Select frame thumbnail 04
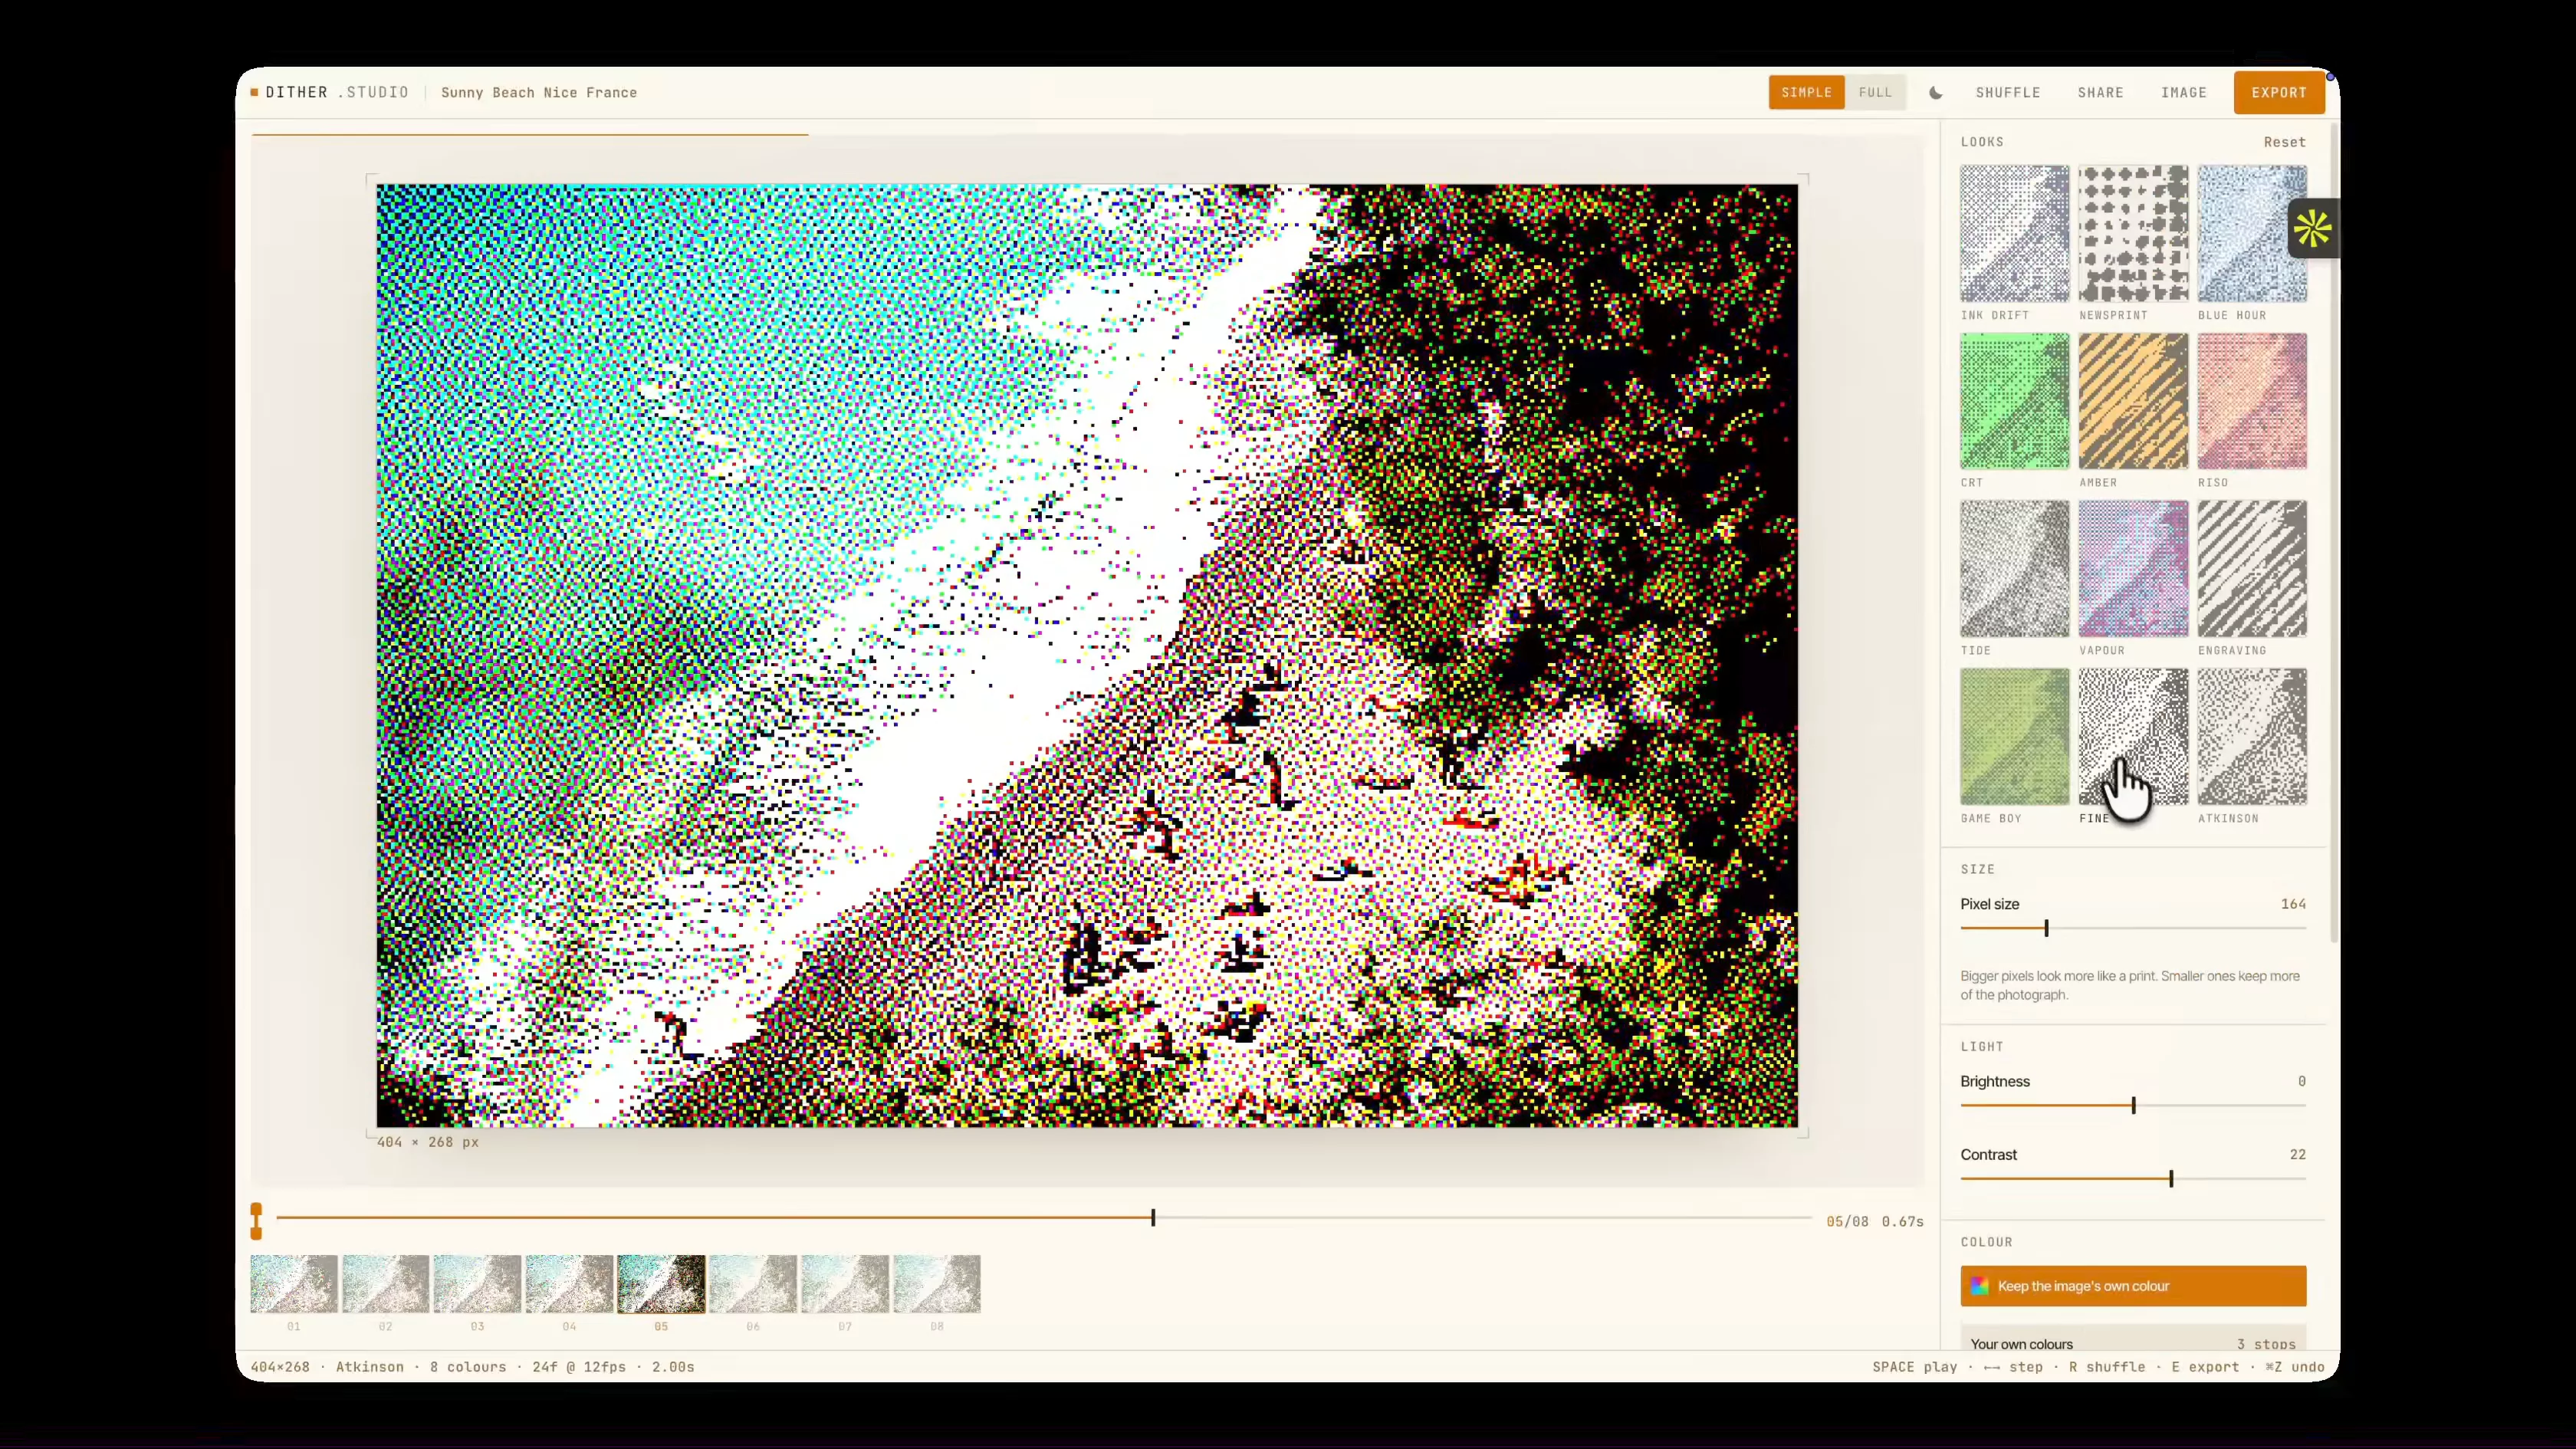Viewport: 2576px width, 1449px height. 569,1284
